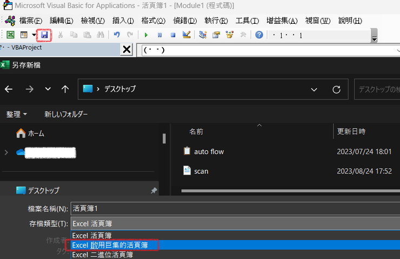Image resolution: width=400 pixels, height=259 pixels.
Task: Stop execution with Reset square icon
Action: [173, 35]
